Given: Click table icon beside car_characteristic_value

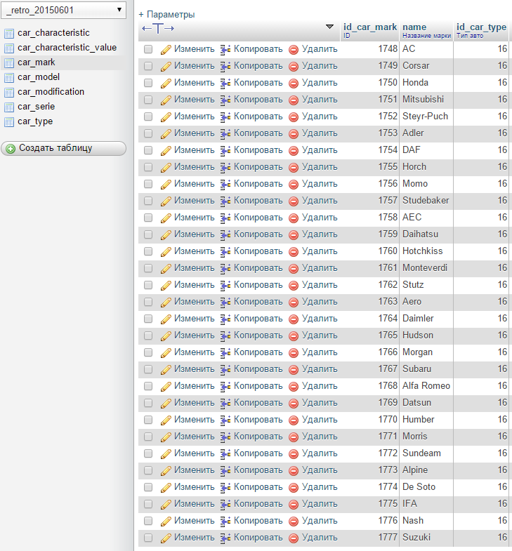Looking at the screenshot, I should tap(9, 48).
